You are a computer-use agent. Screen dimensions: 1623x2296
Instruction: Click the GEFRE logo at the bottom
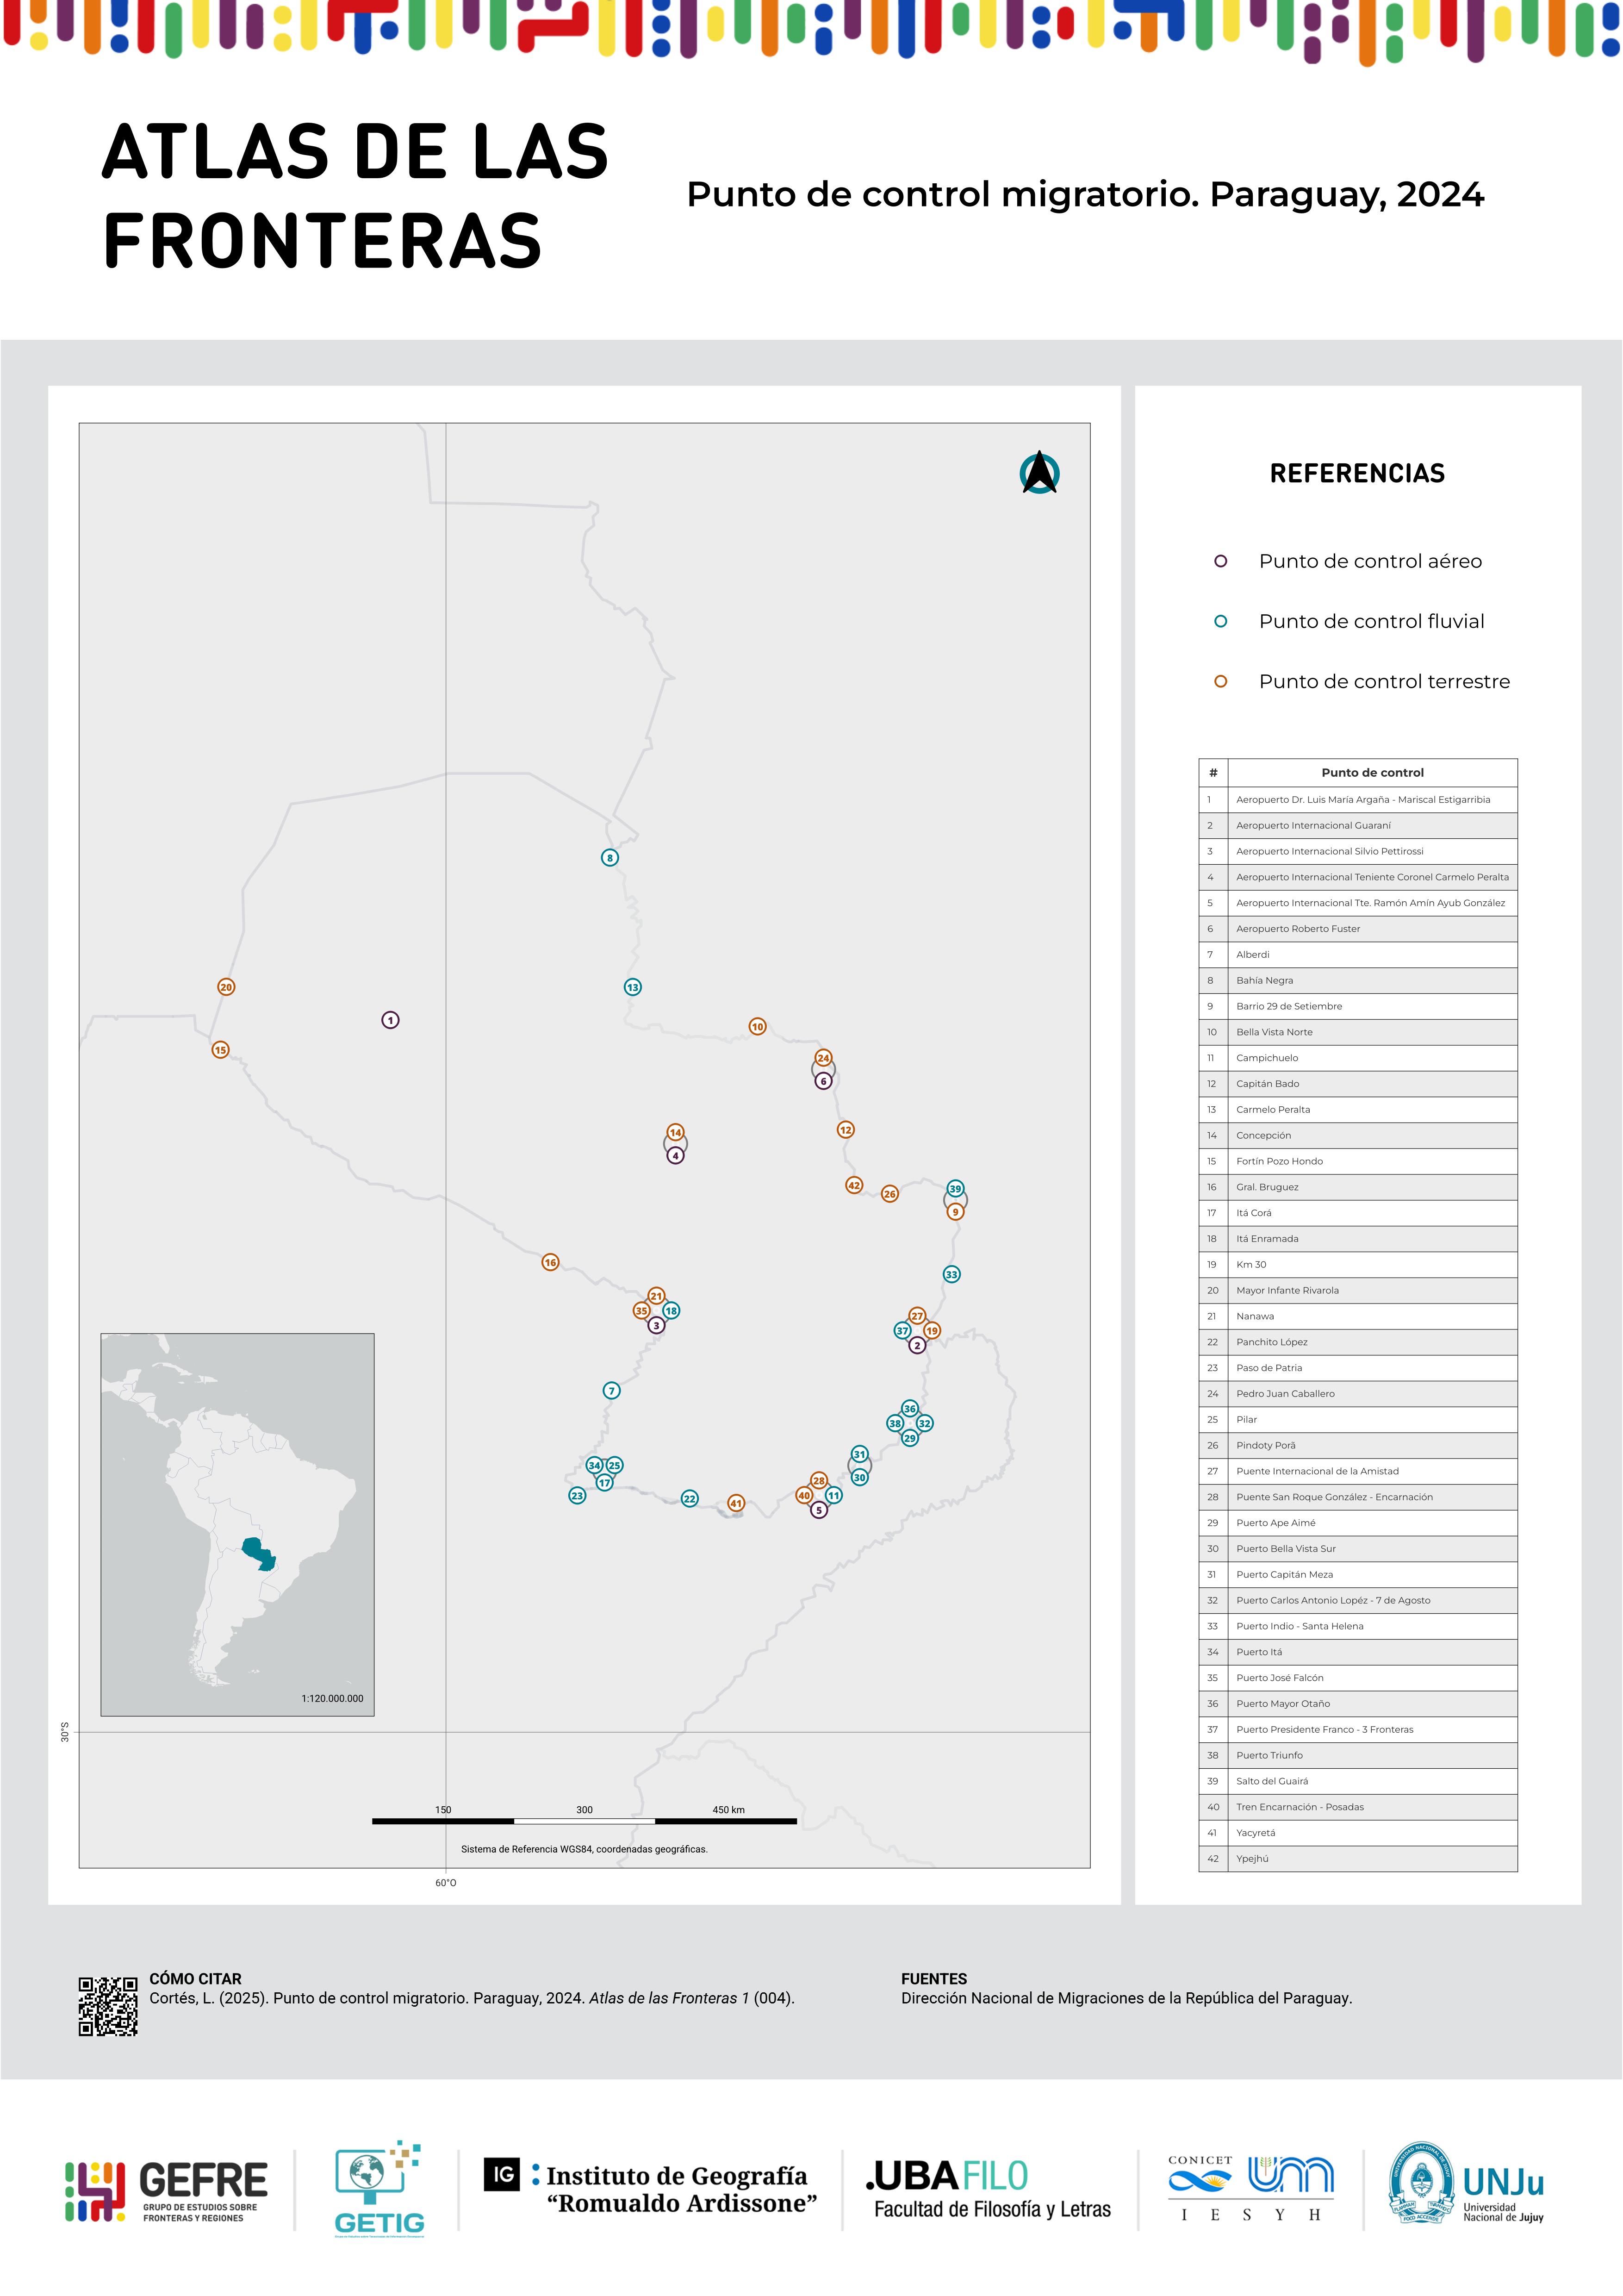click(x=167, y=2191)
